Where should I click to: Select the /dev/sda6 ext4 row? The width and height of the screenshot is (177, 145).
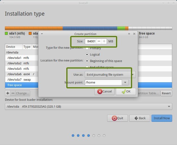click(x=22, y=74)
